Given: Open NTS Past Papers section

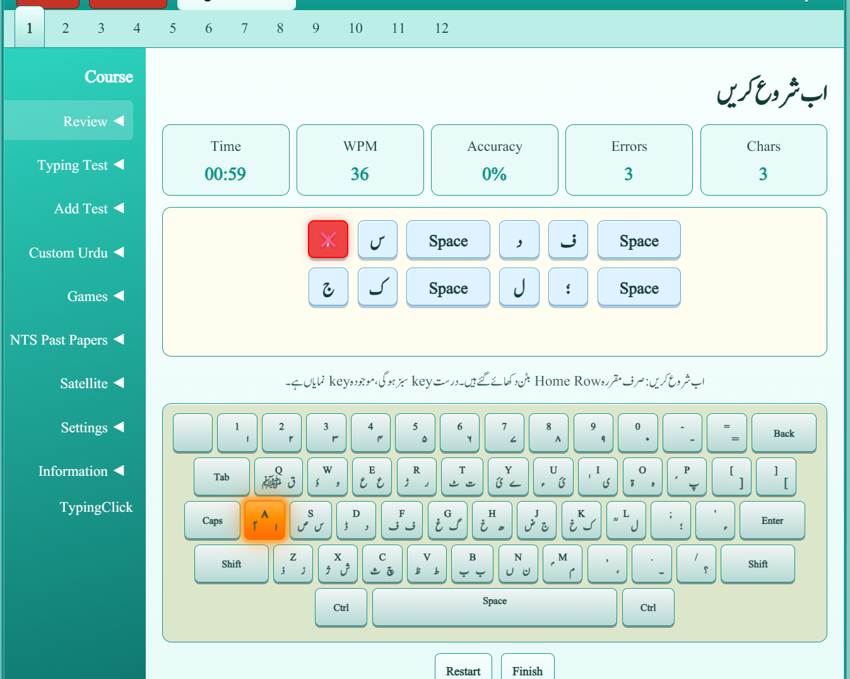Looking at the screenshot, I should 68,339.
